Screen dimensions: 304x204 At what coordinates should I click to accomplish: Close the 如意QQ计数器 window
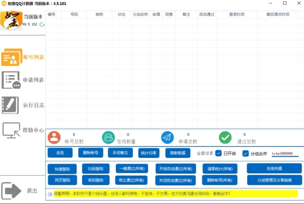click(x=299, y=3)
